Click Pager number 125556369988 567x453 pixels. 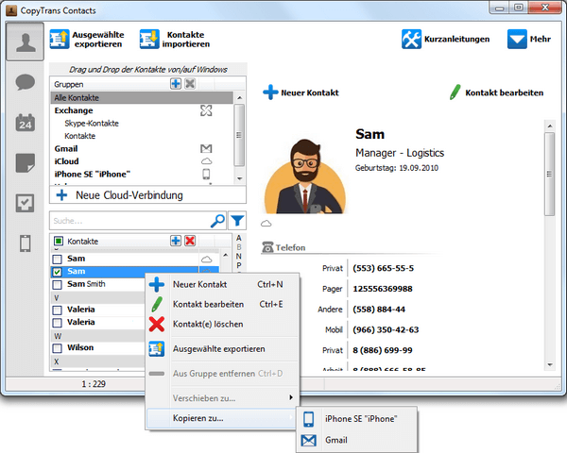[x=383, y=289]
